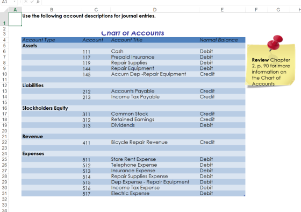The width and height of the screenshot is (301, 212).
Task: Select the Dividends cell
Action: tap(155, 125)
